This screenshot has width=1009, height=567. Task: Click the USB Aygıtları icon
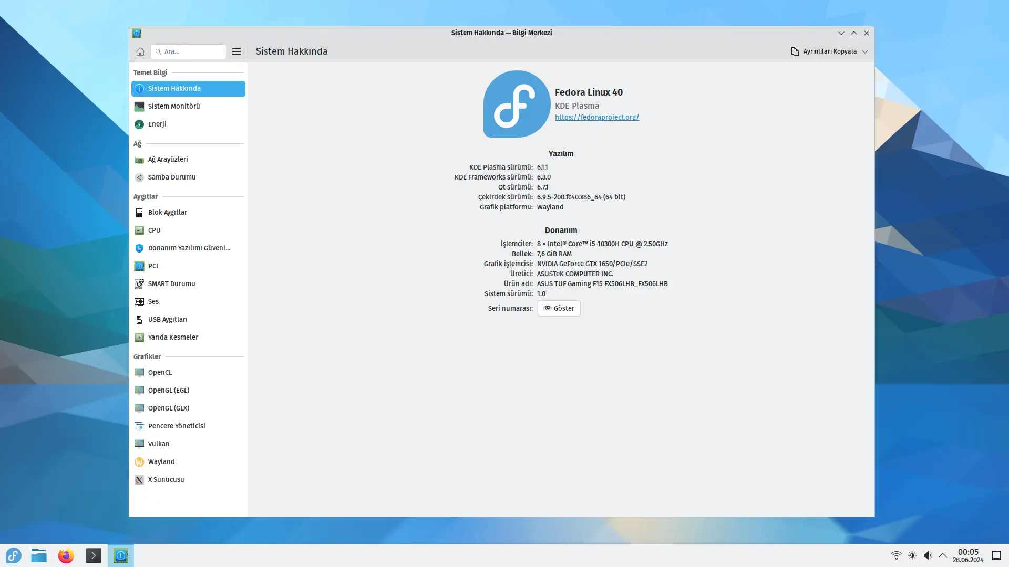139,320
